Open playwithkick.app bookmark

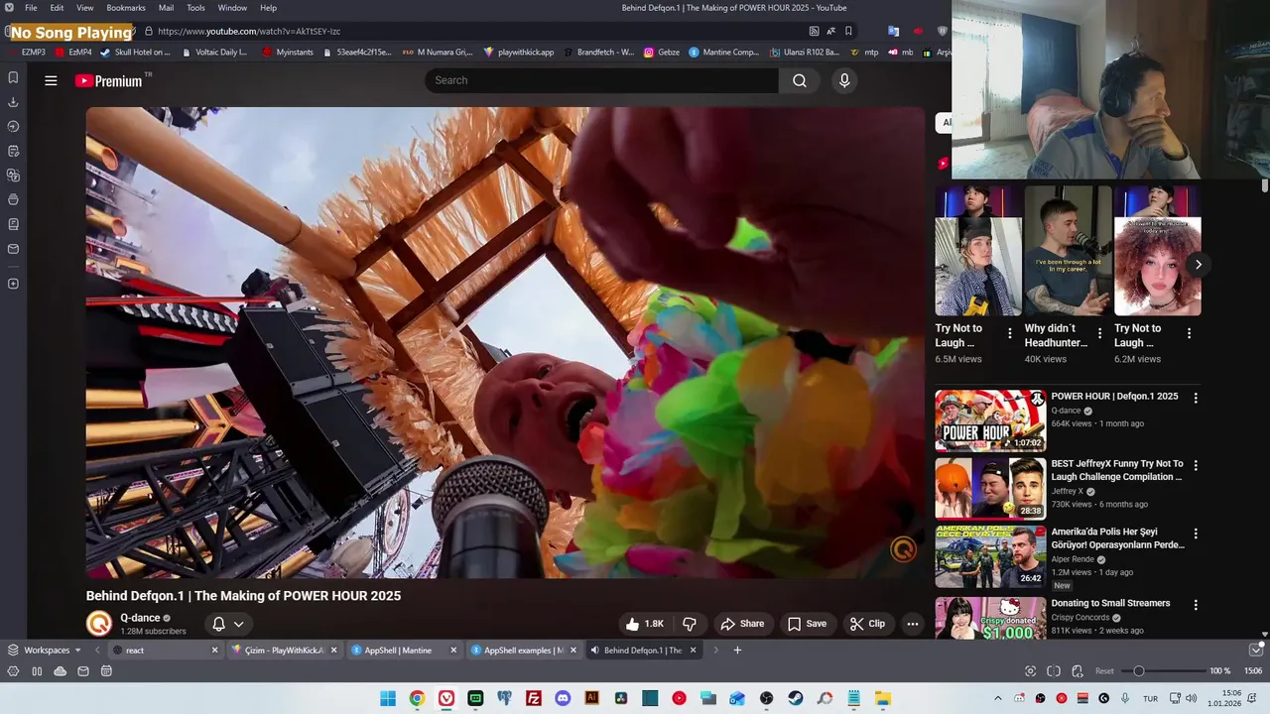tap(518, 53)
